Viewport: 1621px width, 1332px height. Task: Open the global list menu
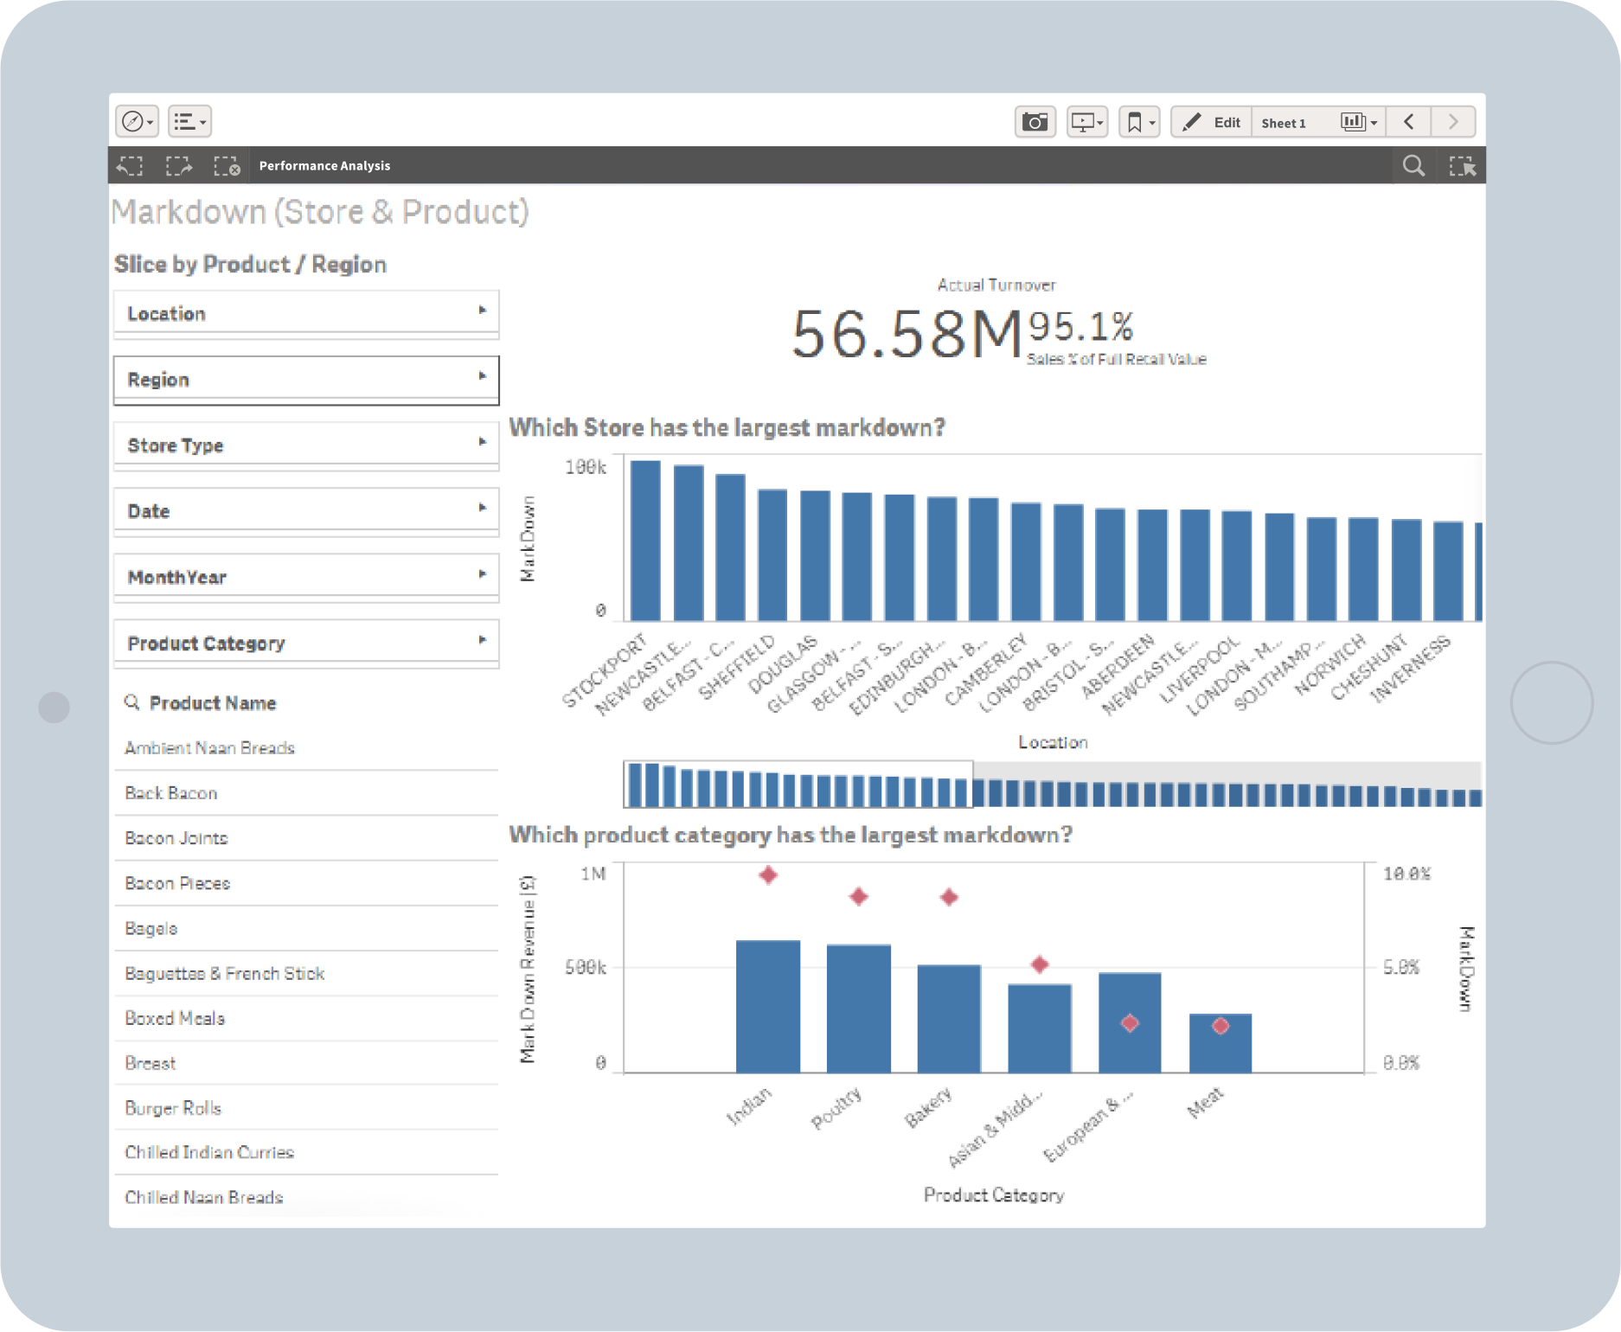click(x=189, y=122)
